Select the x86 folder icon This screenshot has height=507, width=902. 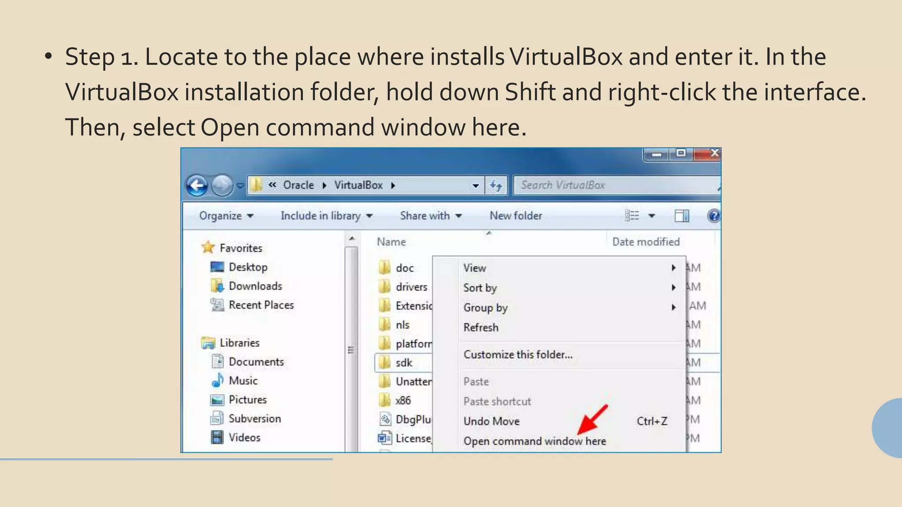pos(384,400)
